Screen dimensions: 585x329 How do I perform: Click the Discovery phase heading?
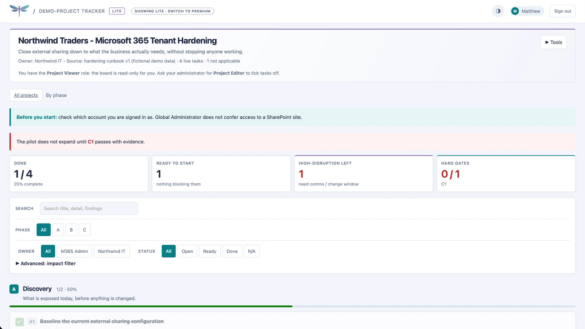[x=37, y=289]
